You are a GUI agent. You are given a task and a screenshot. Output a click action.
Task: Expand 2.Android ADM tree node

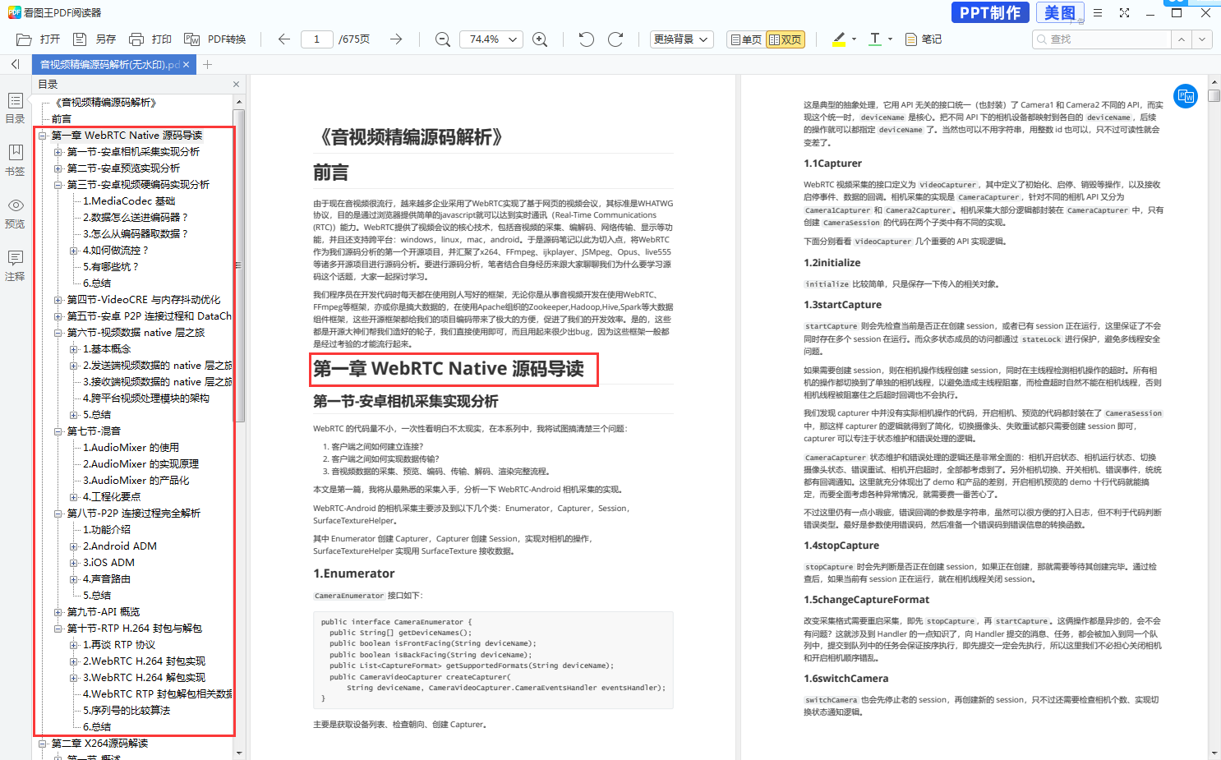pyautogui.click(x=74, y=546)
